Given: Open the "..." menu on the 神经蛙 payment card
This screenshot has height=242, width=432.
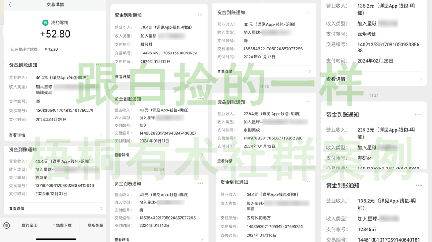Looking at the screenshot, I should [200, 14].
